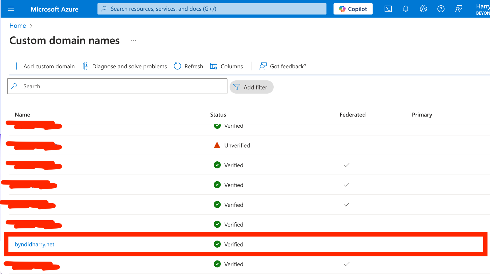Sort by the Name column header

[22, 115]
